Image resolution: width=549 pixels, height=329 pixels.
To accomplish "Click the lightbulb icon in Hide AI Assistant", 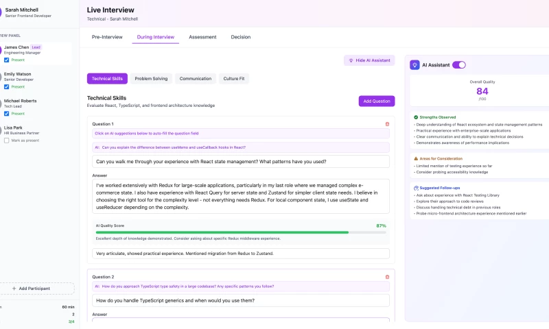I will pyautogui.click(x=351, y=60).
